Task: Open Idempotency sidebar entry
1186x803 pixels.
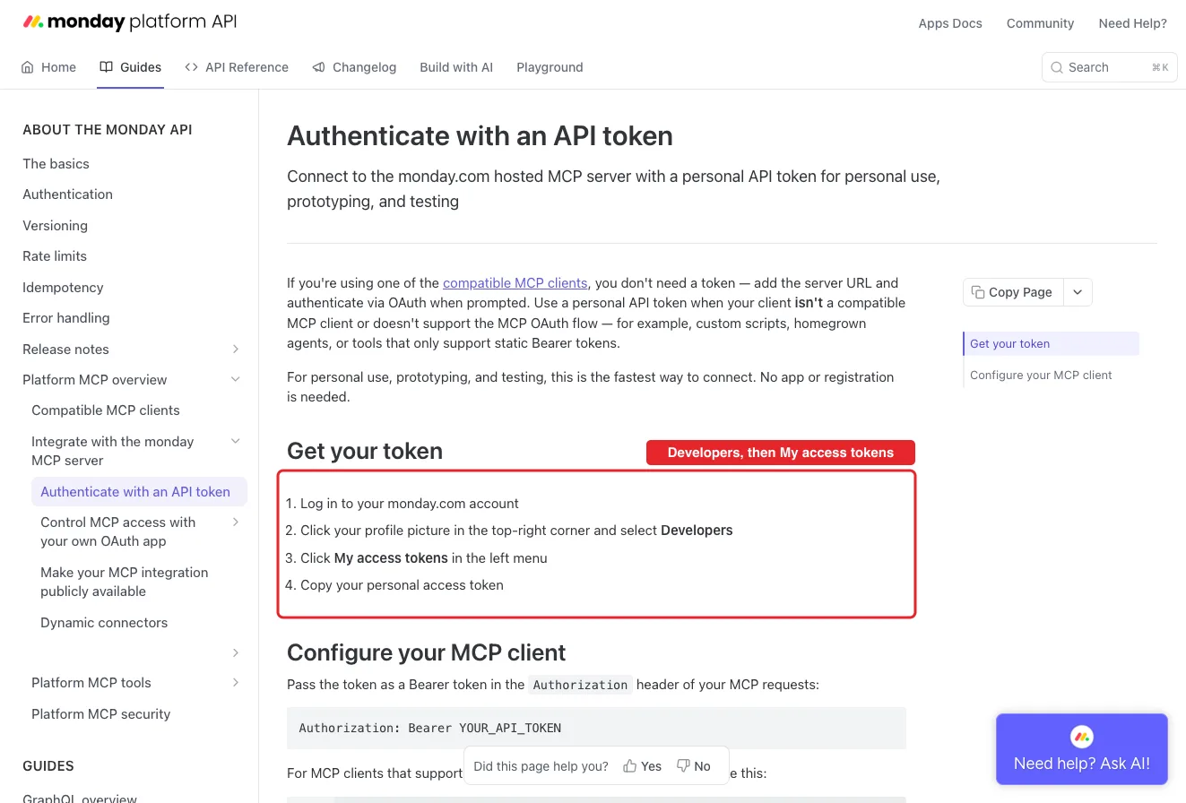Action: point(63,287)
